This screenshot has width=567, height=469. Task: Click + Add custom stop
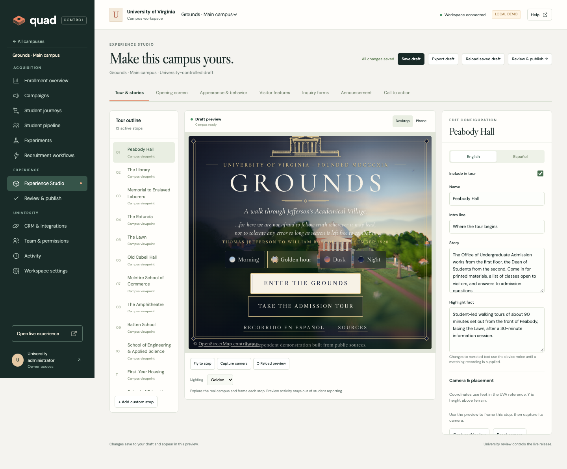tap(136, 402)
